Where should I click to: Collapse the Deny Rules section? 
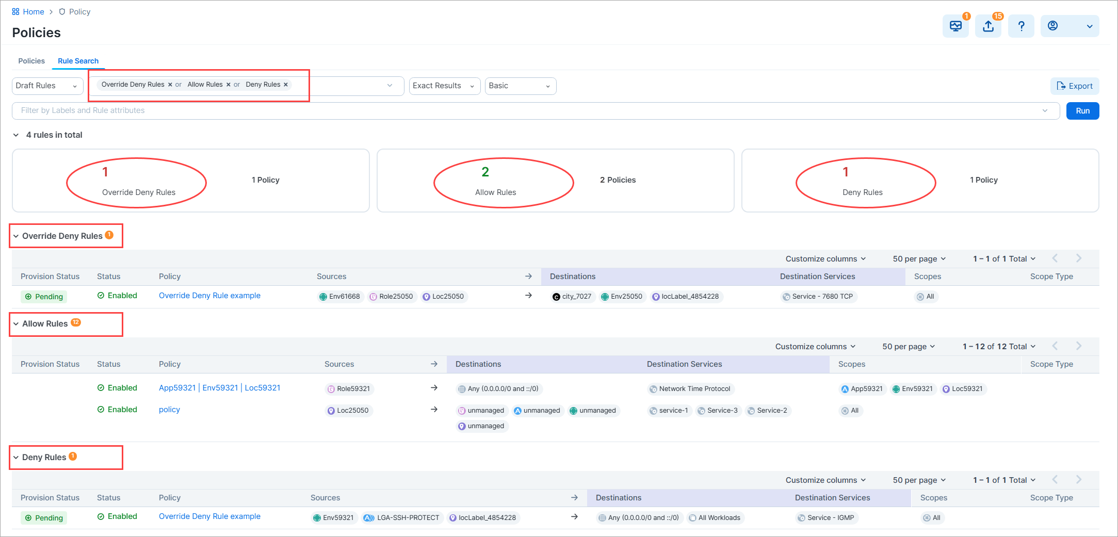[x=16, y=458]
